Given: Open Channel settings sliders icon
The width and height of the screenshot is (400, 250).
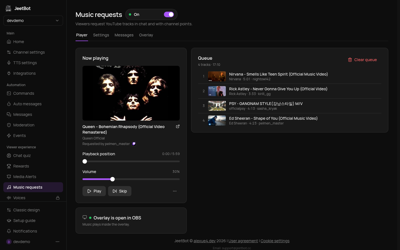Looking at the screenshot, I should (x=9, y=52).
